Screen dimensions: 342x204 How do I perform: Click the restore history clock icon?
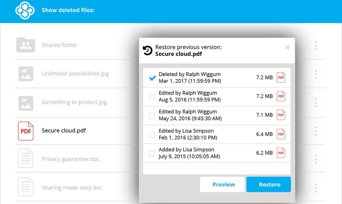point(147,50)
